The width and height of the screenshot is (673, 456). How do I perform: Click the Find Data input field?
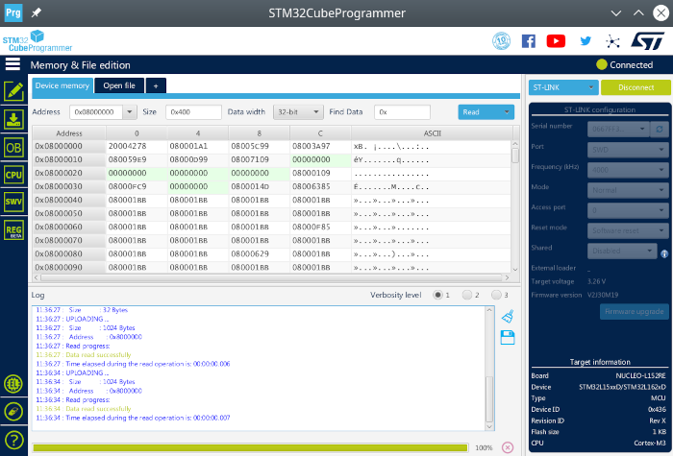coord(402,112)
